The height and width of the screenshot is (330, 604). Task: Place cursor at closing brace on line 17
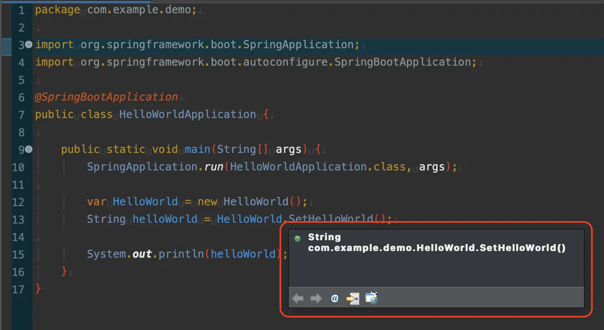38,289
